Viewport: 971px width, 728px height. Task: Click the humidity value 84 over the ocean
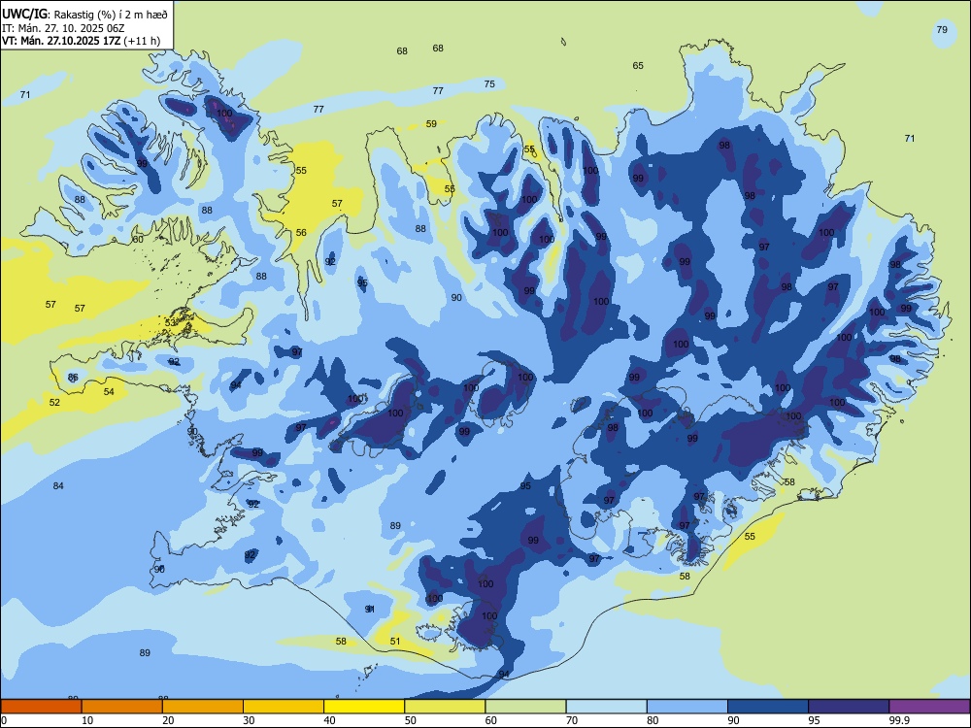58,486
